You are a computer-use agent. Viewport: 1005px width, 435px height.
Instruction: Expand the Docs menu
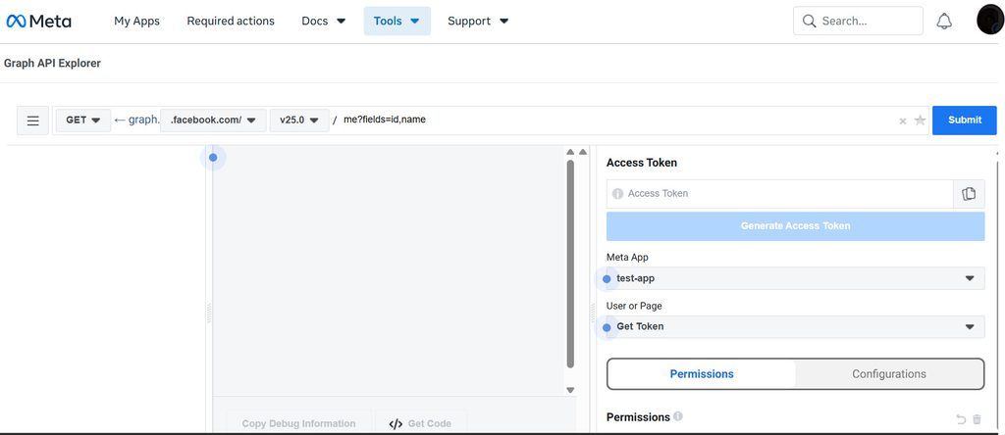(x=324, y=22)
